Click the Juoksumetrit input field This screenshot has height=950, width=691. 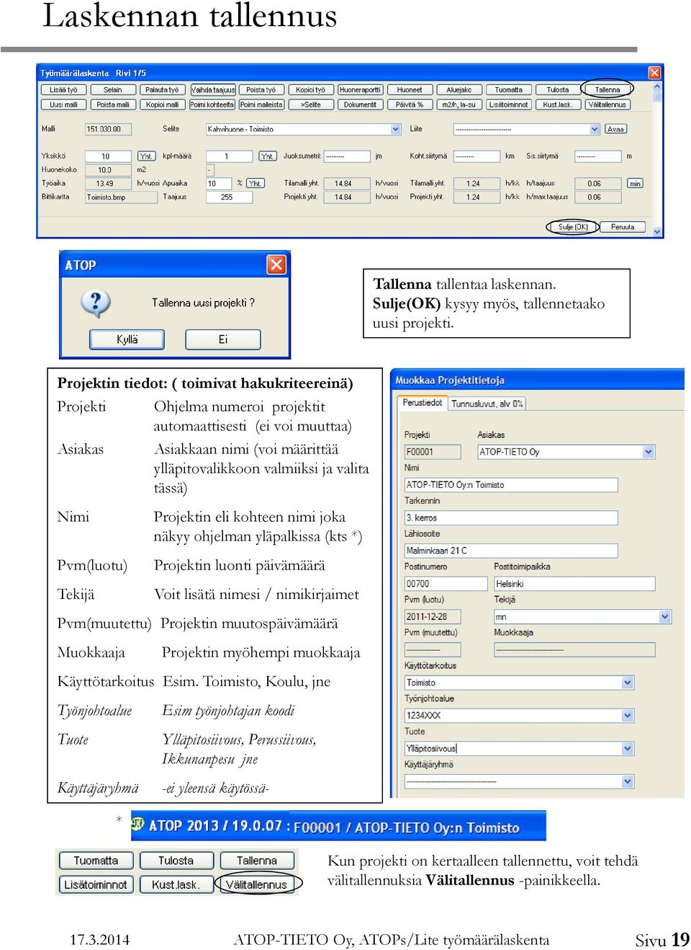click(346, 156)
